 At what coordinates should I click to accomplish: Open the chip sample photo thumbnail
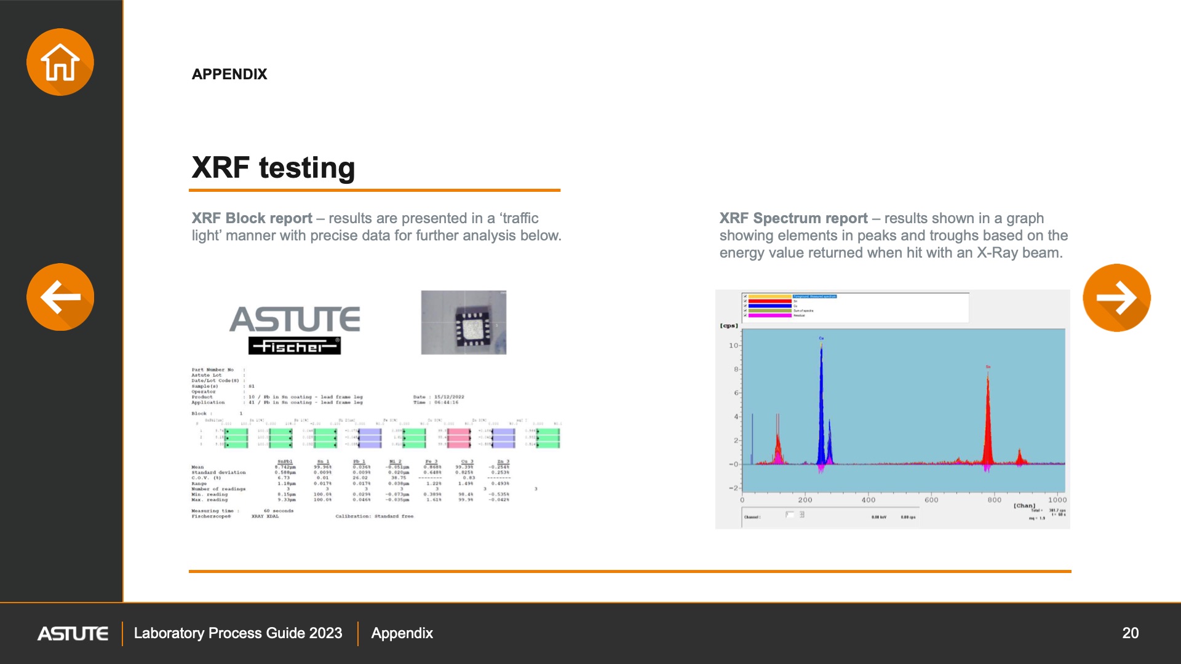[x=463, y=322]
